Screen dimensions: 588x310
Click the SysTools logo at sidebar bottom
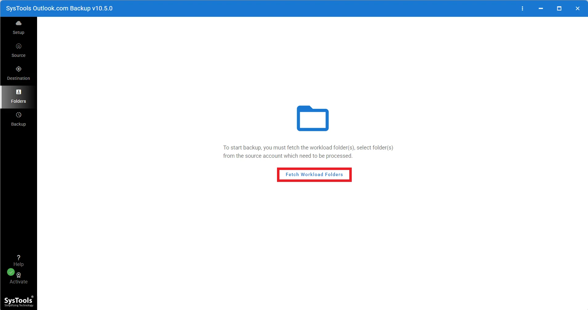click(19, 301)
